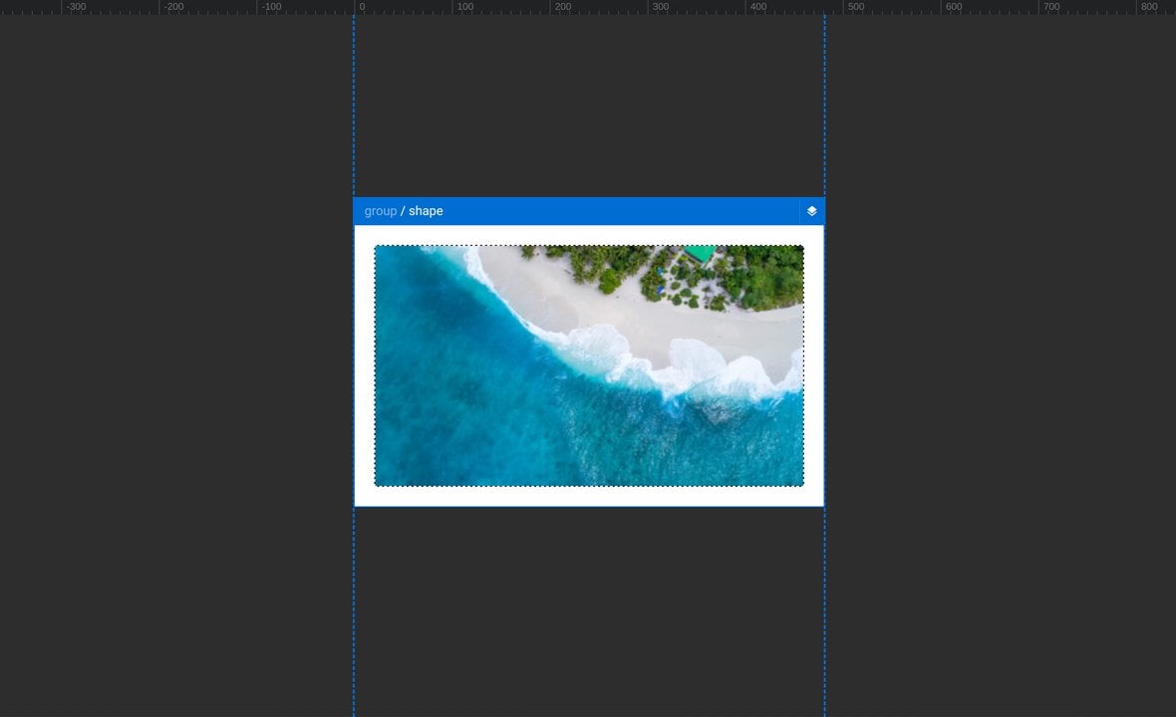1176x717 pixels.
Task: Click the 'group' breadcrumb link
Action: coord(381,211)
